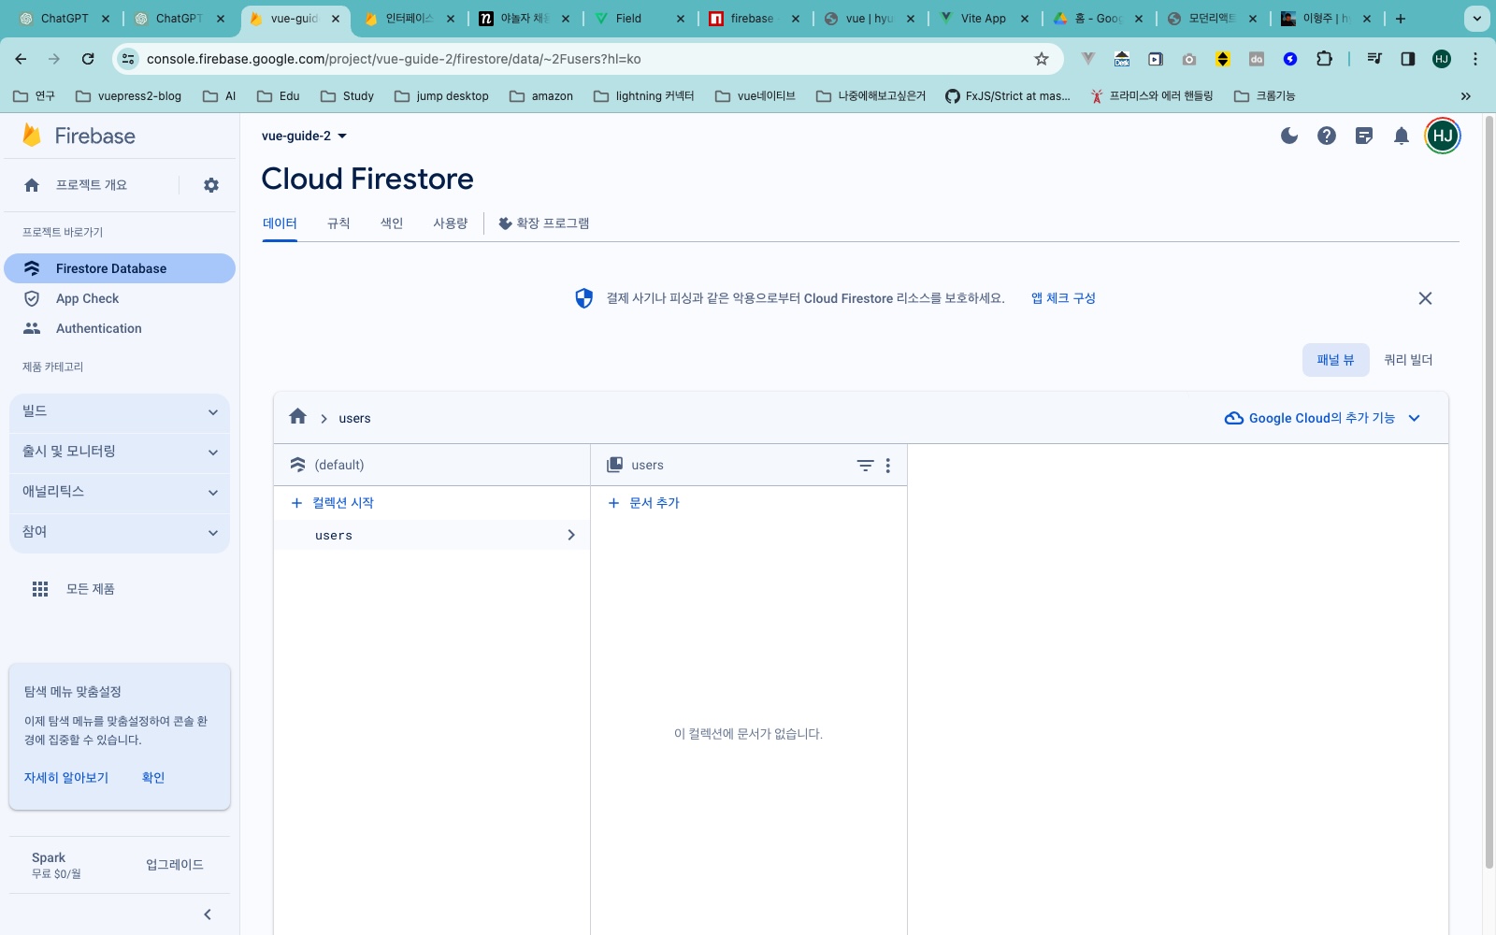Expand the 애널리틱스 category

pos(120,492)
